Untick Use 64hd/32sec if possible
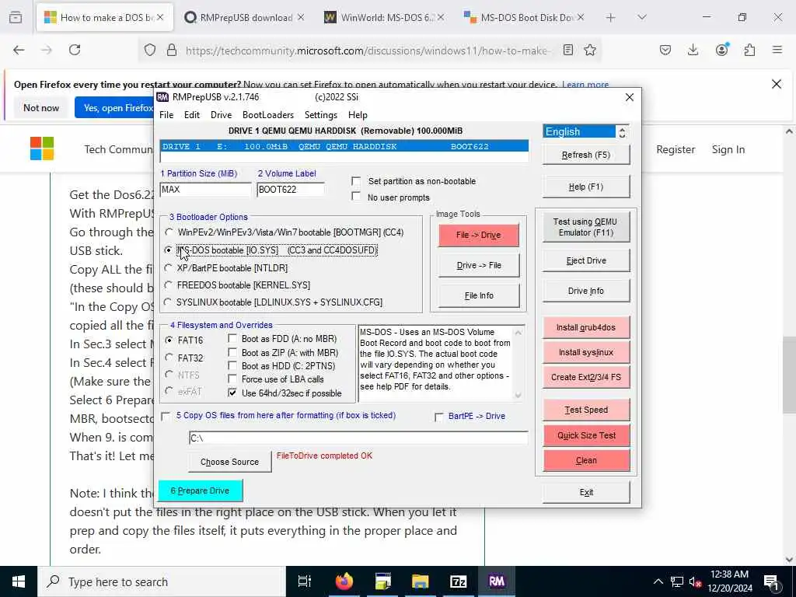Screen dimensions: 796x597 point(232,393)
